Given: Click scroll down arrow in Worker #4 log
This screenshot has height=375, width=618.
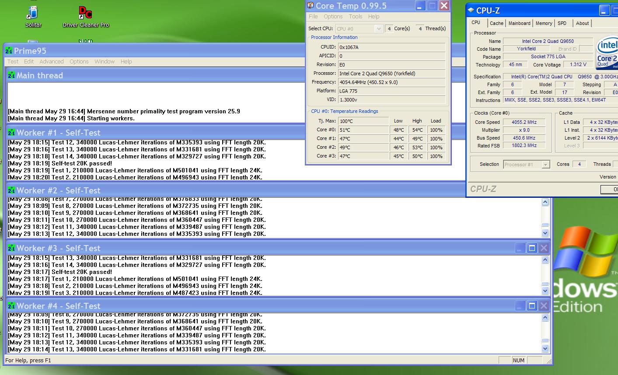Looking at the screenshot, I should [545, 349].
